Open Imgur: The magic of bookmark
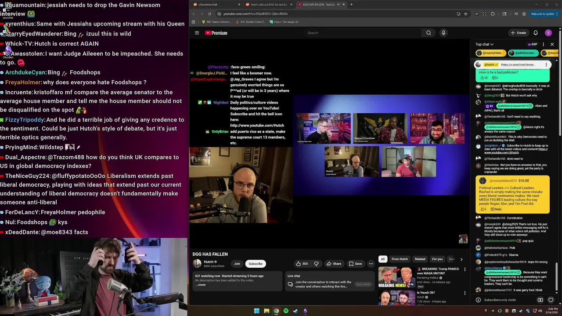The height and width of the screenshot is (316, 562). coord(285,22)
